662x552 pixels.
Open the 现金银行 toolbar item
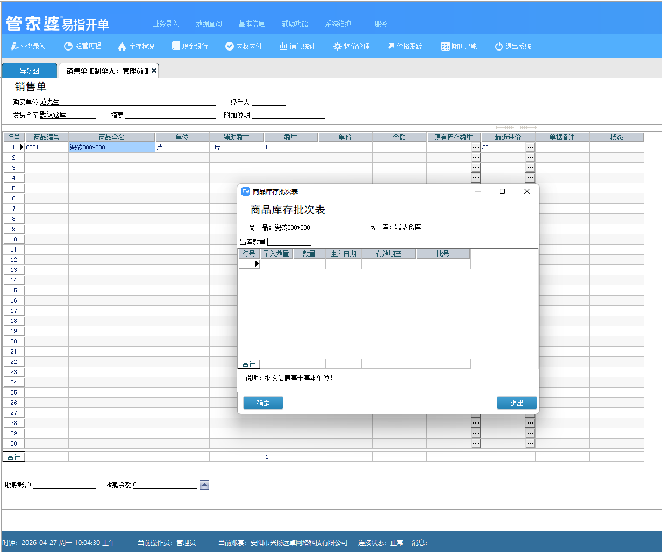[190, 46]
